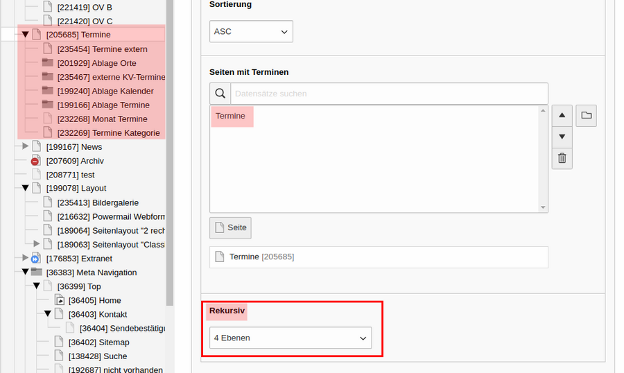Delete selected record with trash icon
This screenshot has height=373, width=624.
click(x=562, y=159)
